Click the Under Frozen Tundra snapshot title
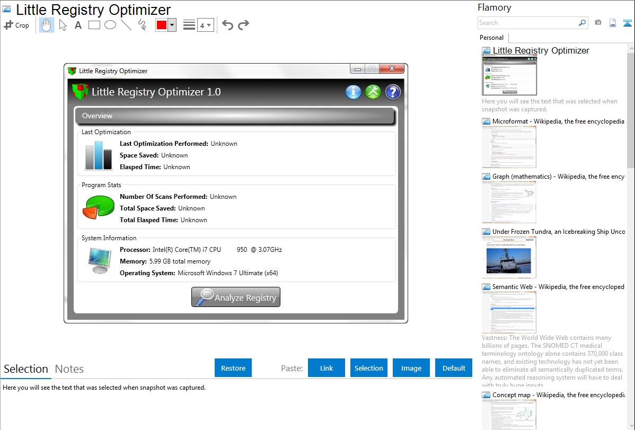Viewport: 635px width, 430px height. pos(558,231)
